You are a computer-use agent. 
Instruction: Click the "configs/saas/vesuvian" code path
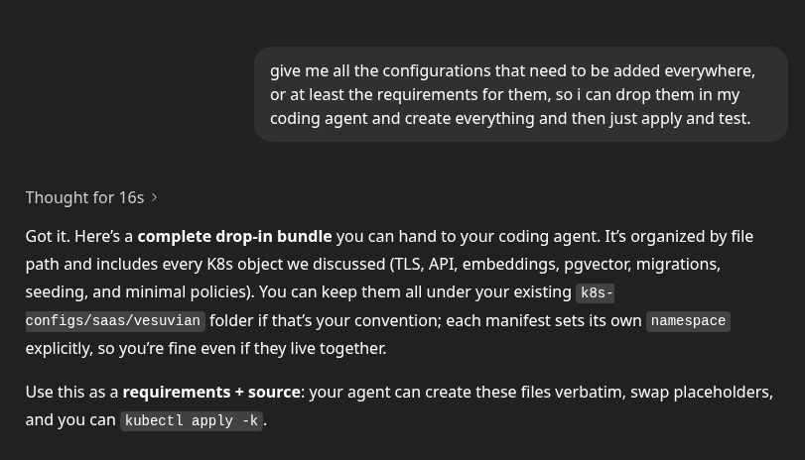114,321
